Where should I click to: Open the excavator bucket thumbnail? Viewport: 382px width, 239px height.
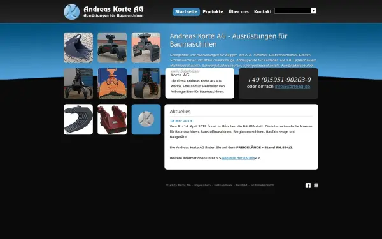(78, 48)
